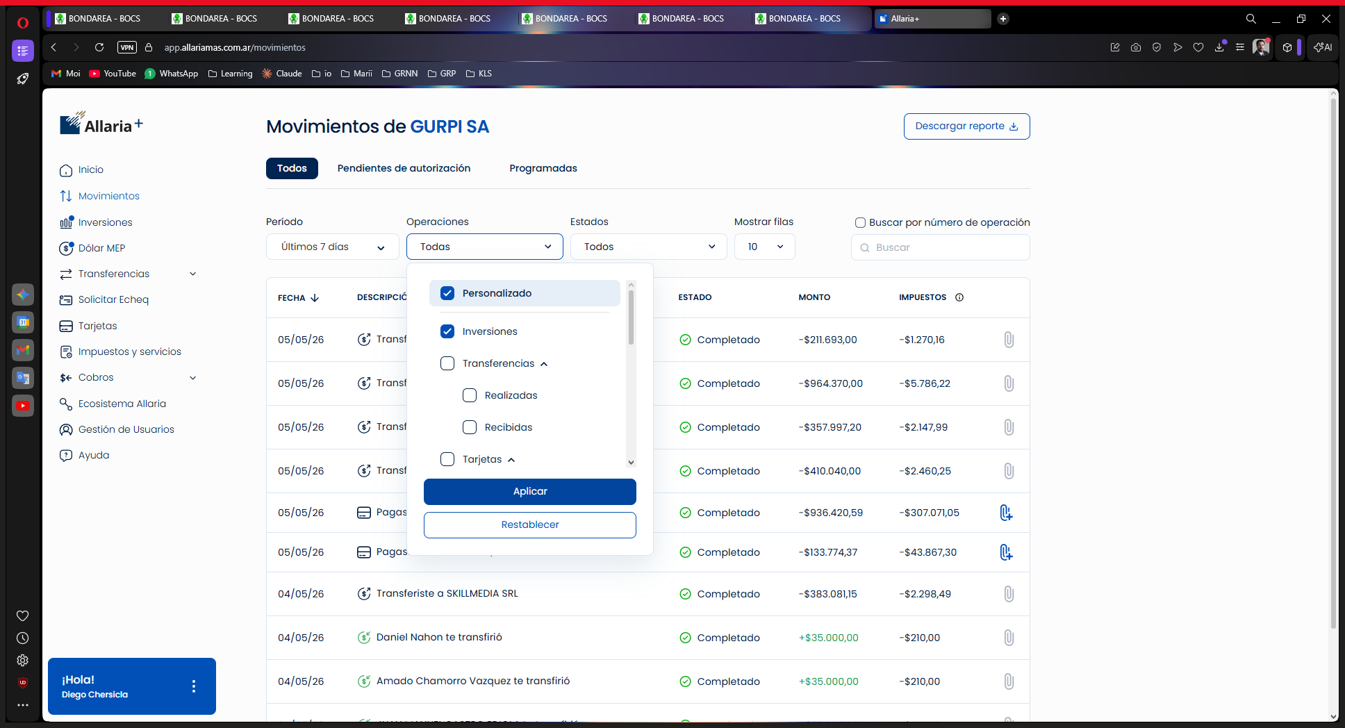
Task: Open Ayuda help in sidebar
Action: click(x=93, y=455)
